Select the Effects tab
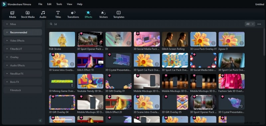 (88, 15)
